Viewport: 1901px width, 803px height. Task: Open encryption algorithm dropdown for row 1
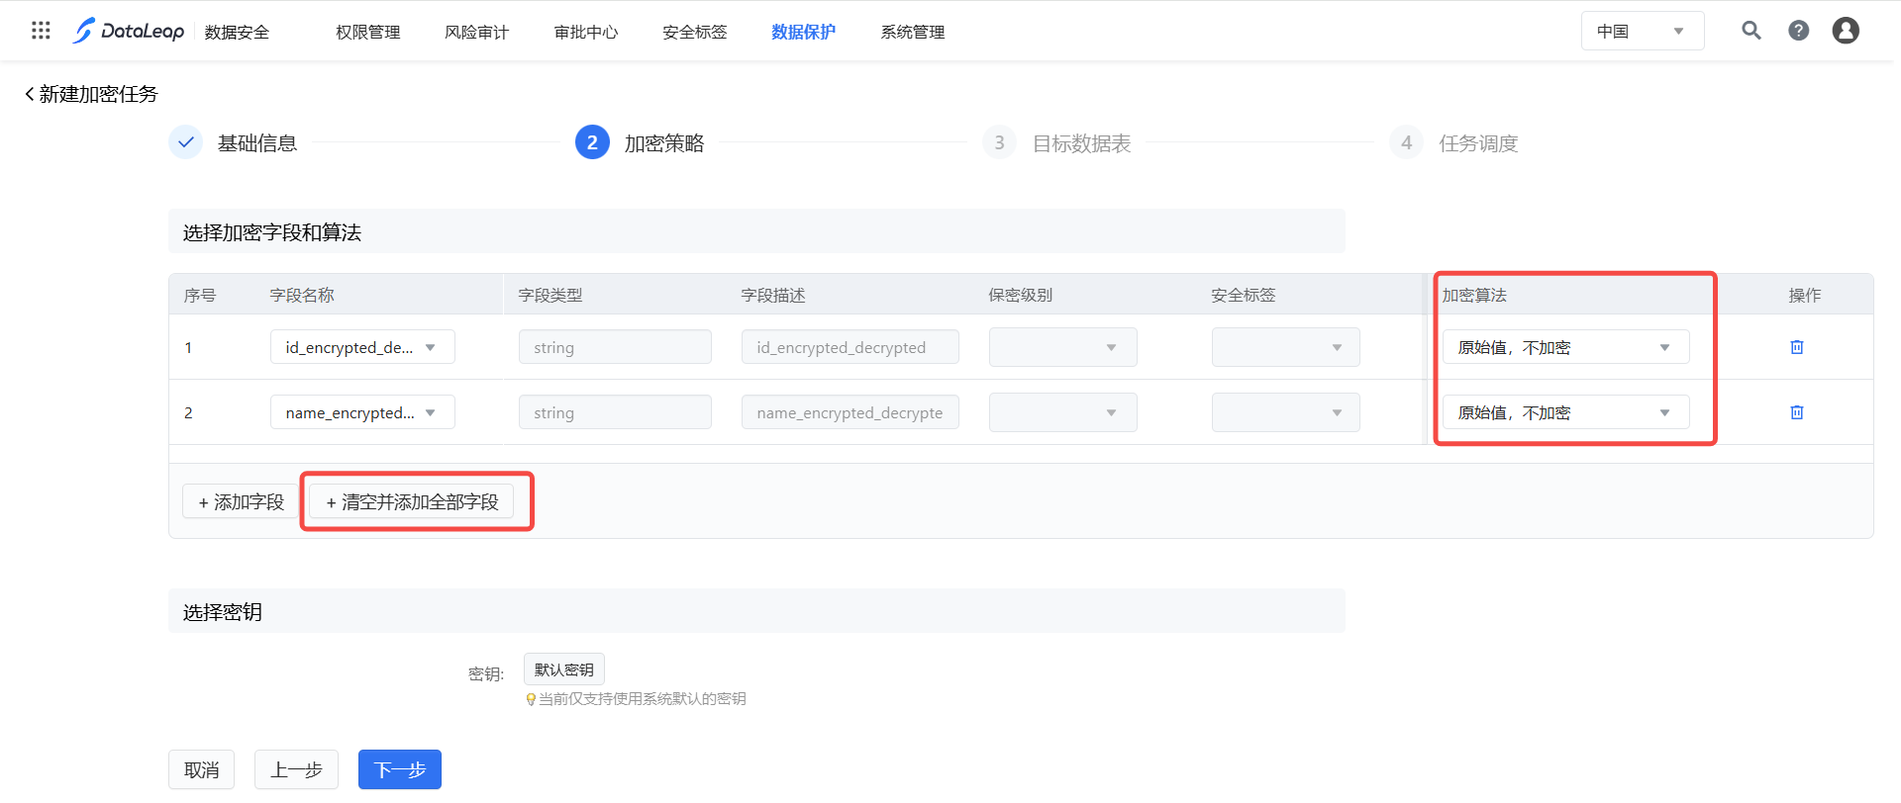click(x=1564, y=347)
